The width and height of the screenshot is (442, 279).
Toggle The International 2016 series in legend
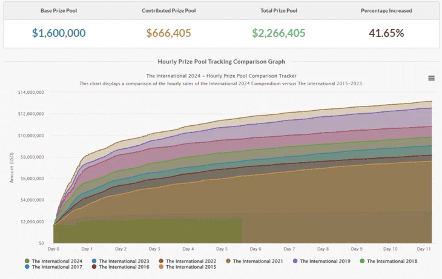(120, 267)
